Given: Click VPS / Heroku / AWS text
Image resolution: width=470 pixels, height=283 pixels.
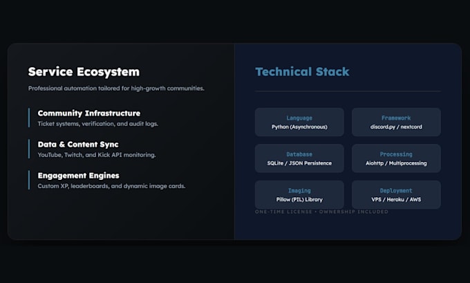Looking at the screenshot, I should [x=396, y=199].
